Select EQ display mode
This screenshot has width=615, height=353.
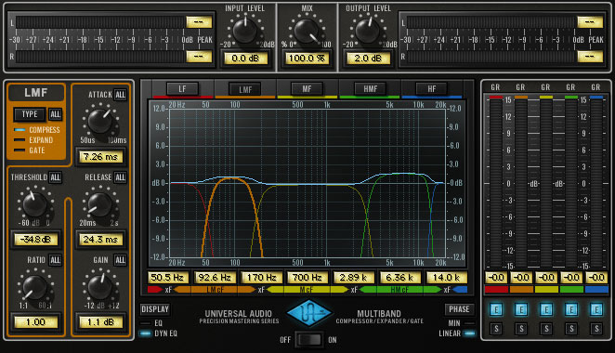point(151,323)
